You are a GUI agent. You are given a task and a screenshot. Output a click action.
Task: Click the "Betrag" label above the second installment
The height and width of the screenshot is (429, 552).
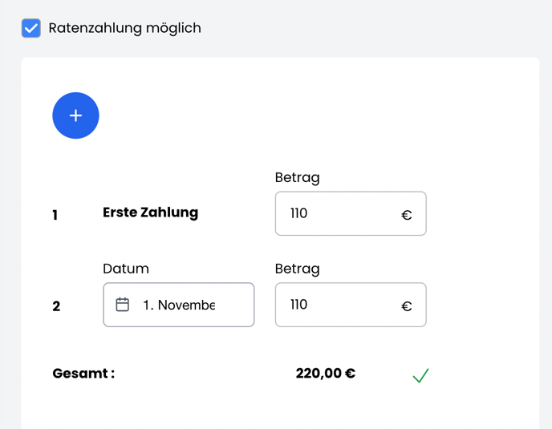click(297, 269)
